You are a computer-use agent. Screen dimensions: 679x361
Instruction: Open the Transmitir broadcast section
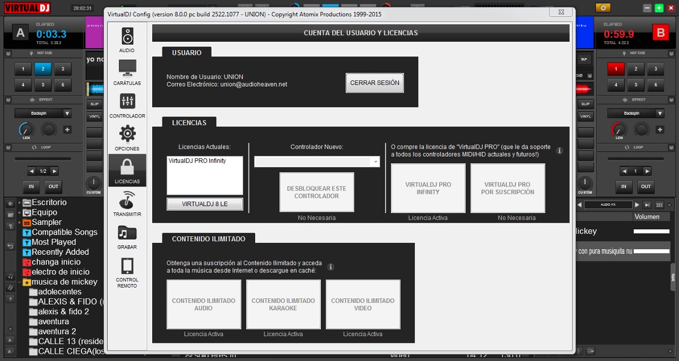[127, 203]
